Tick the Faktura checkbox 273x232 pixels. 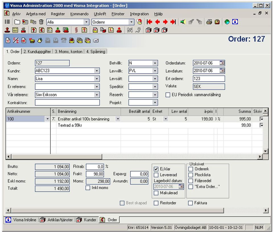[191, 203]
